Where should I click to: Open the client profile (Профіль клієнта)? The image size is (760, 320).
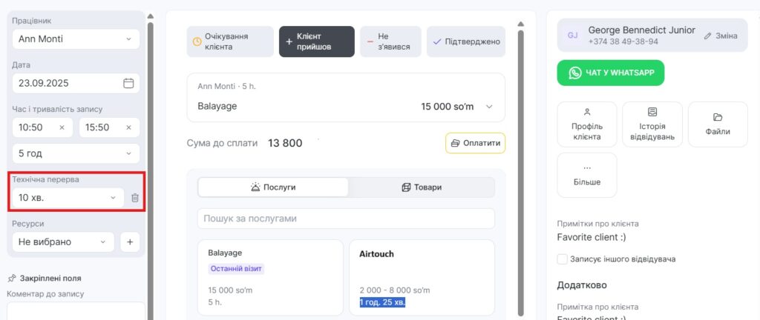click(586, 124)
